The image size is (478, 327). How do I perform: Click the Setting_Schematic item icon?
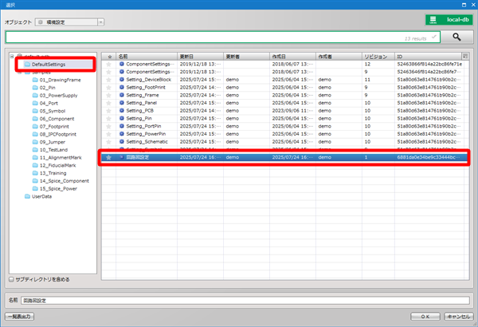coord(121,141)
